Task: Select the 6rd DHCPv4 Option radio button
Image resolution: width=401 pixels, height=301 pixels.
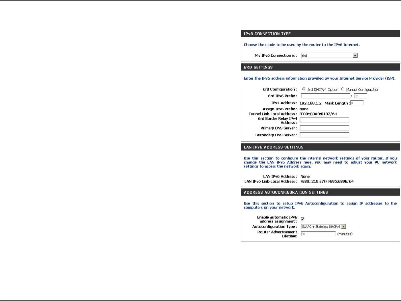Action: [x=304, y=89]
